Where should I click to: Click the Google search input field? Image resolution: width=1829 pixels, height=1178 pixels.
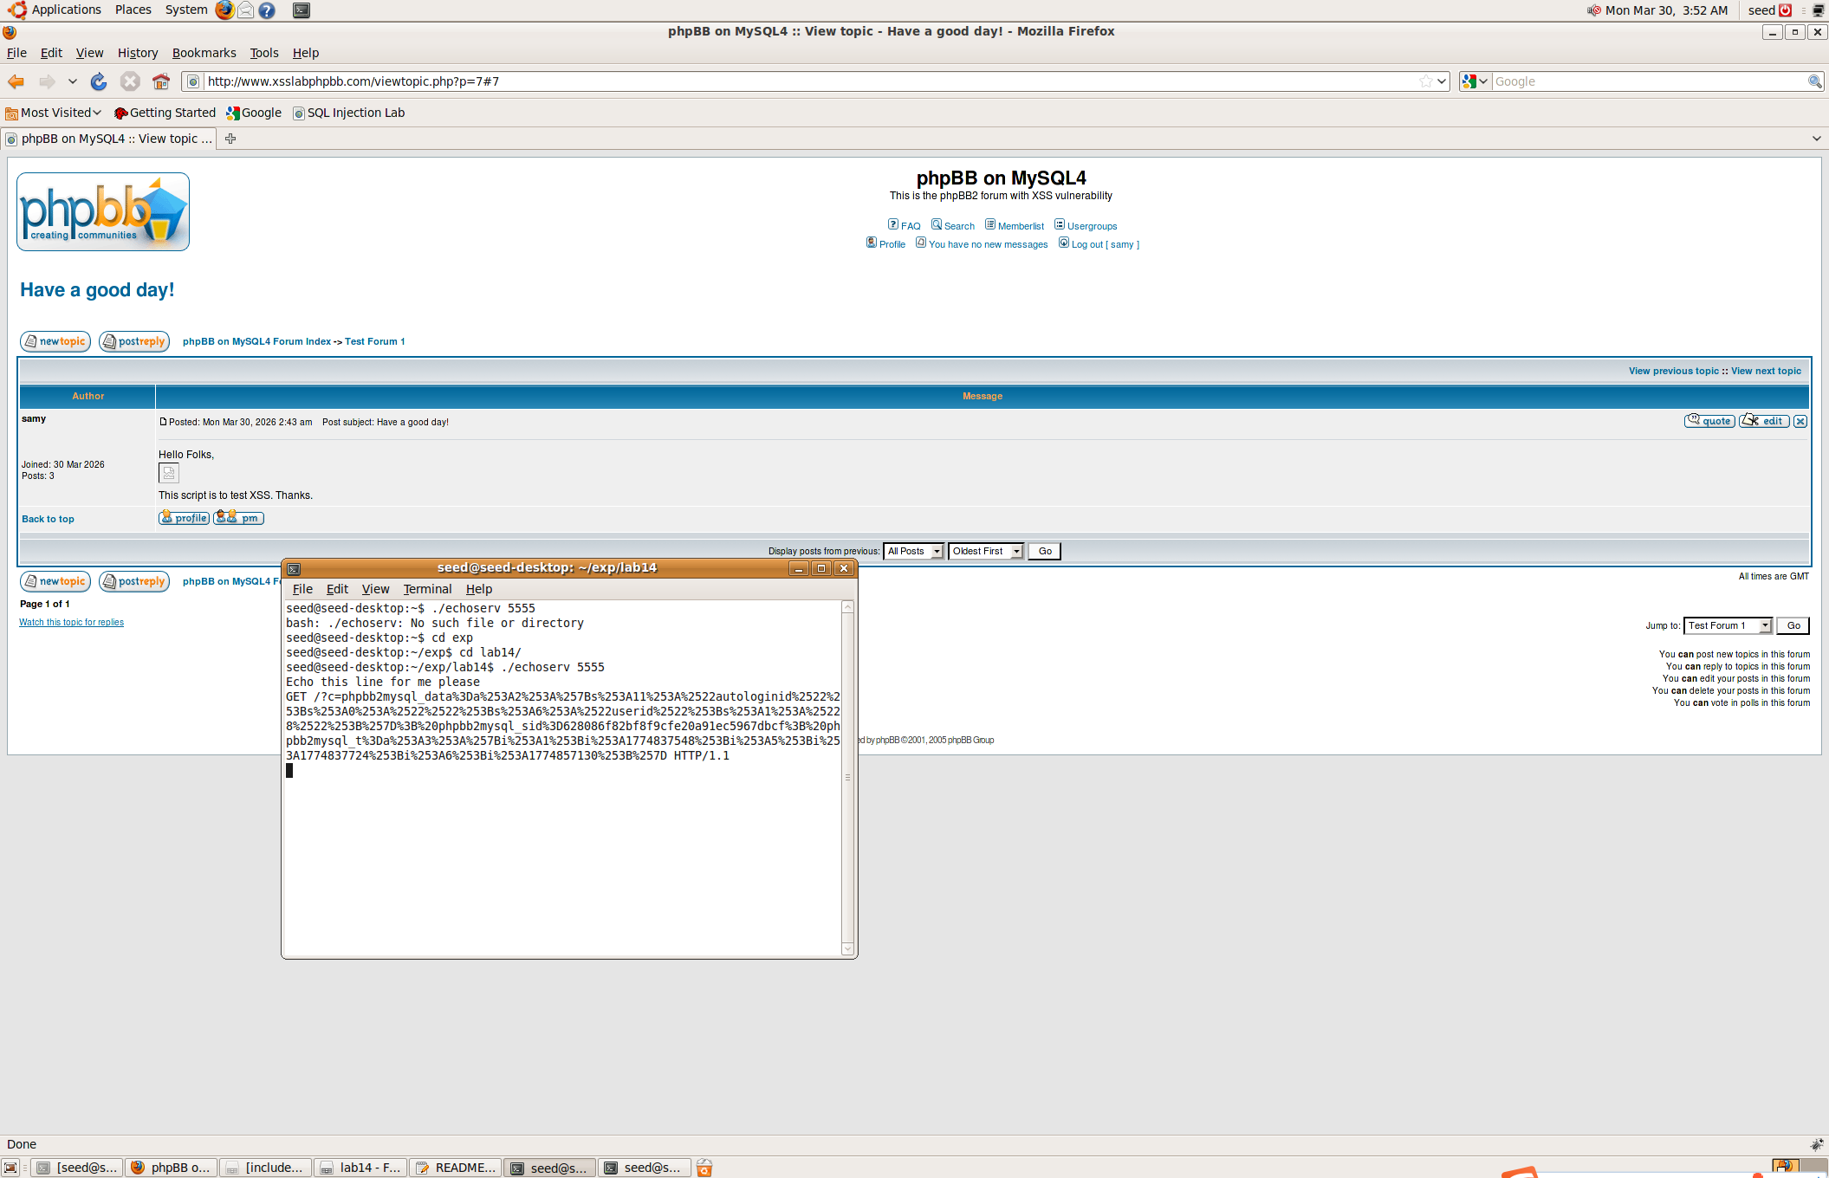[1646, 81]
